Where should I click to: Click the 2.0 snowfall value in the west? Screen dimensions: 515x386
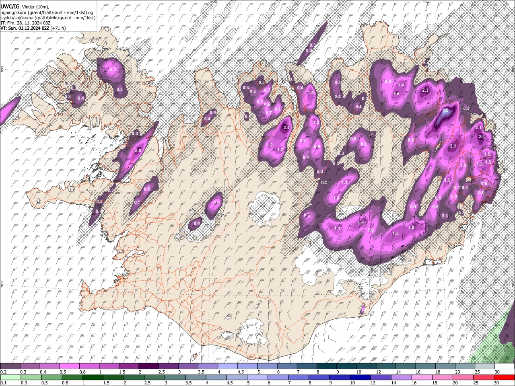click(138, 150)
